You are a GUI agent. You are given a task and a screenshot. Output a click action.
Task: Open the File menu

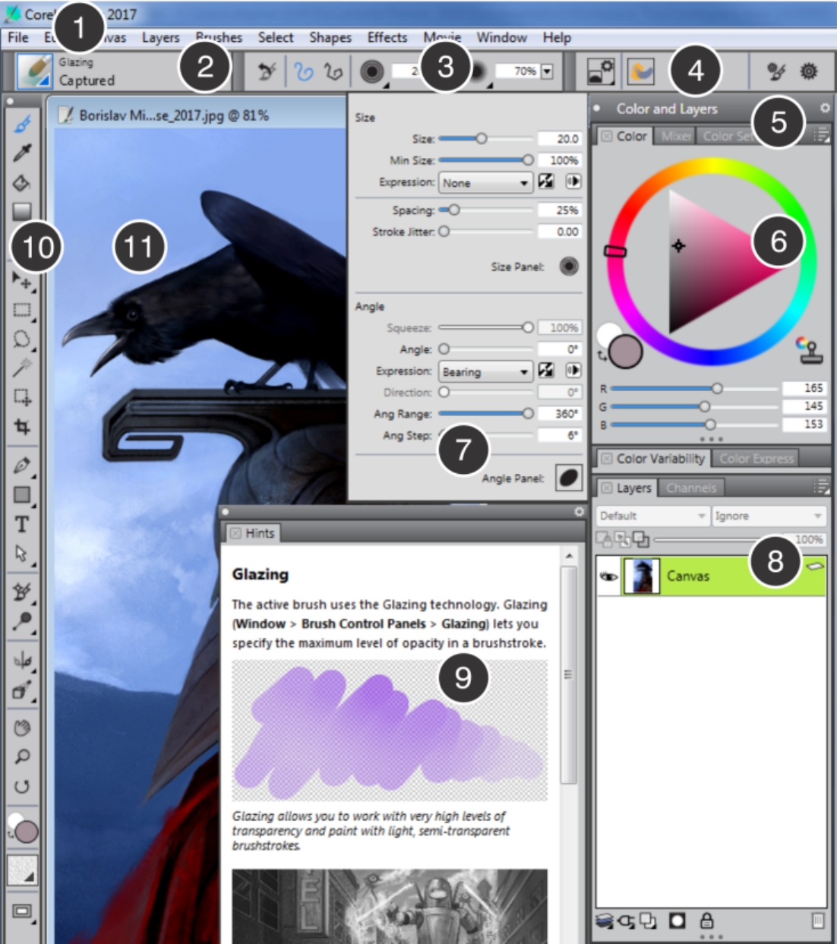click(17, 37)
